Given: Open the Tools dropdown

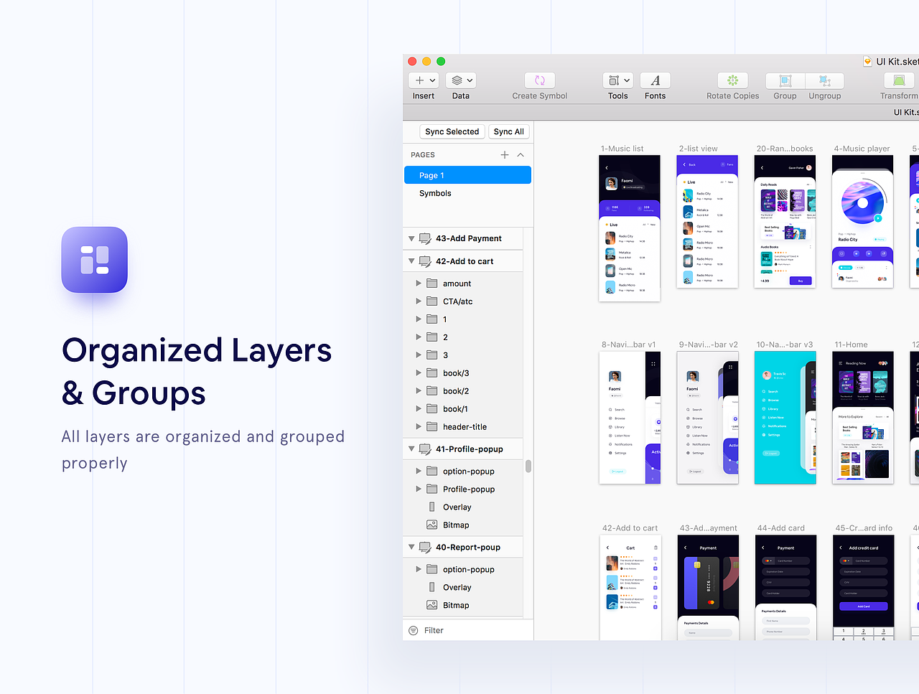Looking at the screenshot, I should [618, 80].
